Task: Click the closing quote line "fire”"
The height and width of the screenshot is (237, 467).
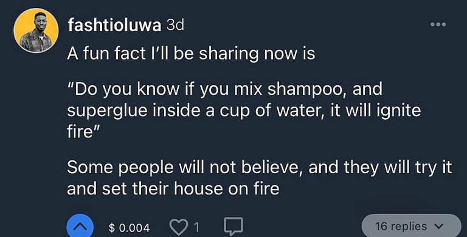Action: click(83, 131)
